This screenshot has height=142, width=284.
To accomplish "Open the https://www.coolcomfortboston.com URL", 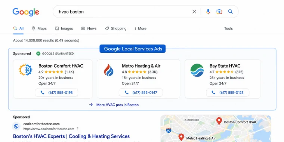I will click(x=49, y=129).
